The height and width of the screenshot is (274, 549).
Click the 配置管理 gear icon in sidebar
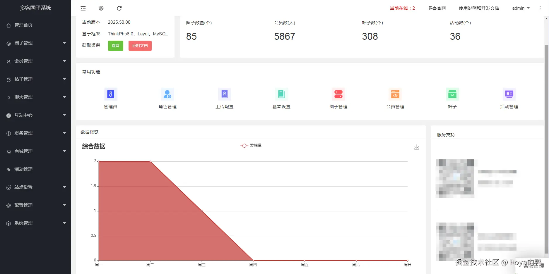(x=9, y=206)
